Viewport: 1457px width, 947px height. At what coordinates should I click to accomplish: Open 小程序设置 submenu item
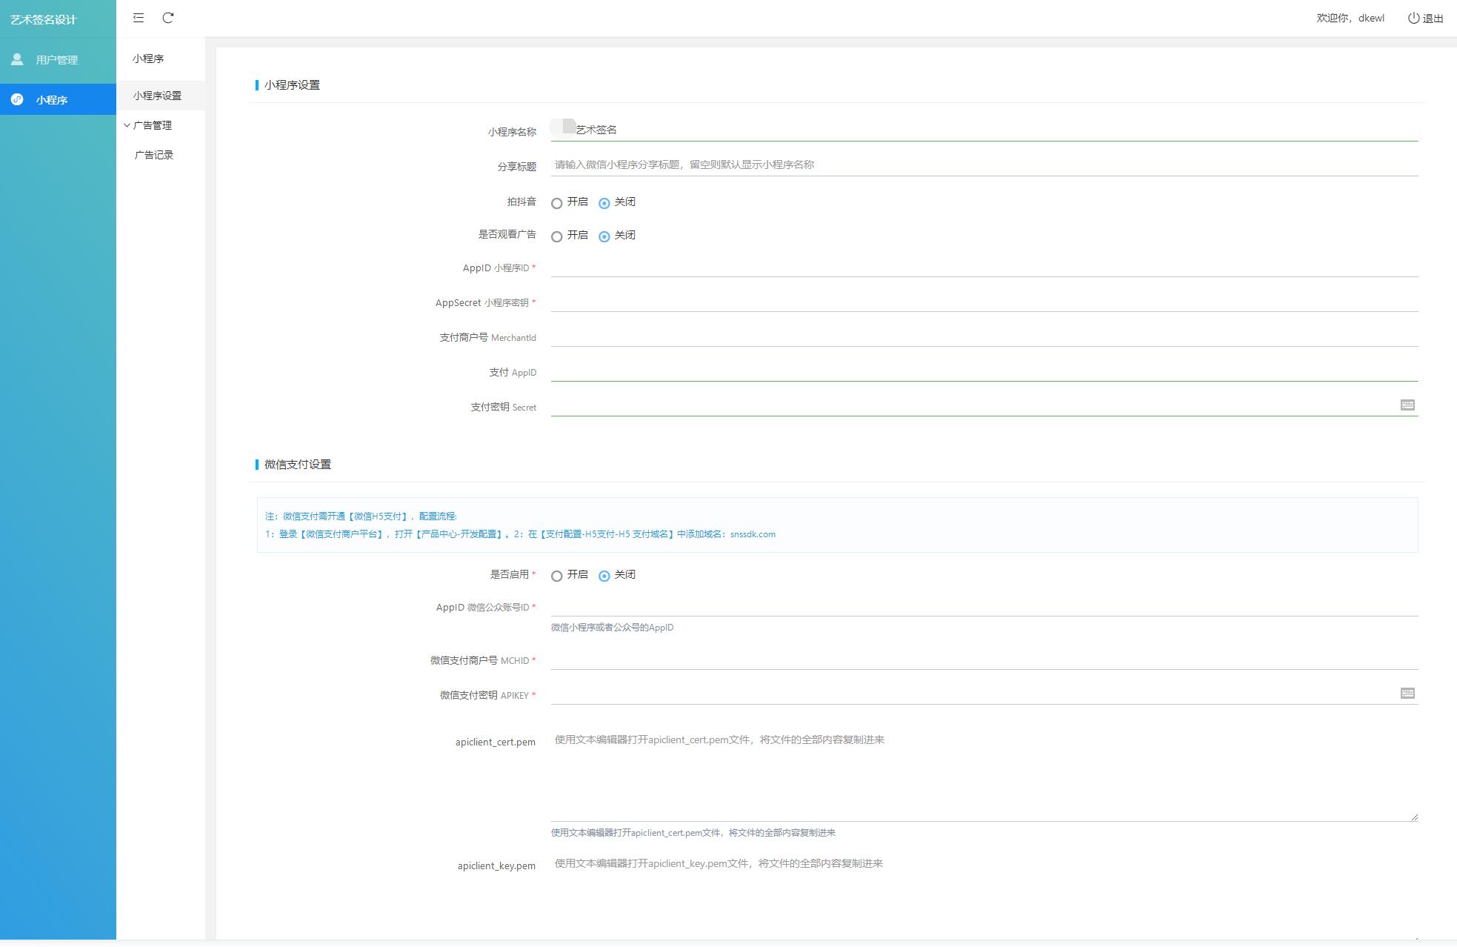[x=157, y=96]
